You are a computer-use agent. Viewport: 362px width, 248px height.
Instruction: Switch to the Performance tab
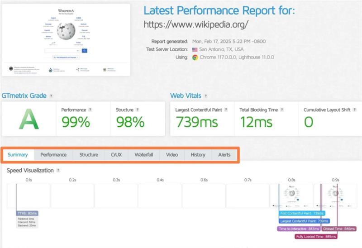tap(53, 155)
